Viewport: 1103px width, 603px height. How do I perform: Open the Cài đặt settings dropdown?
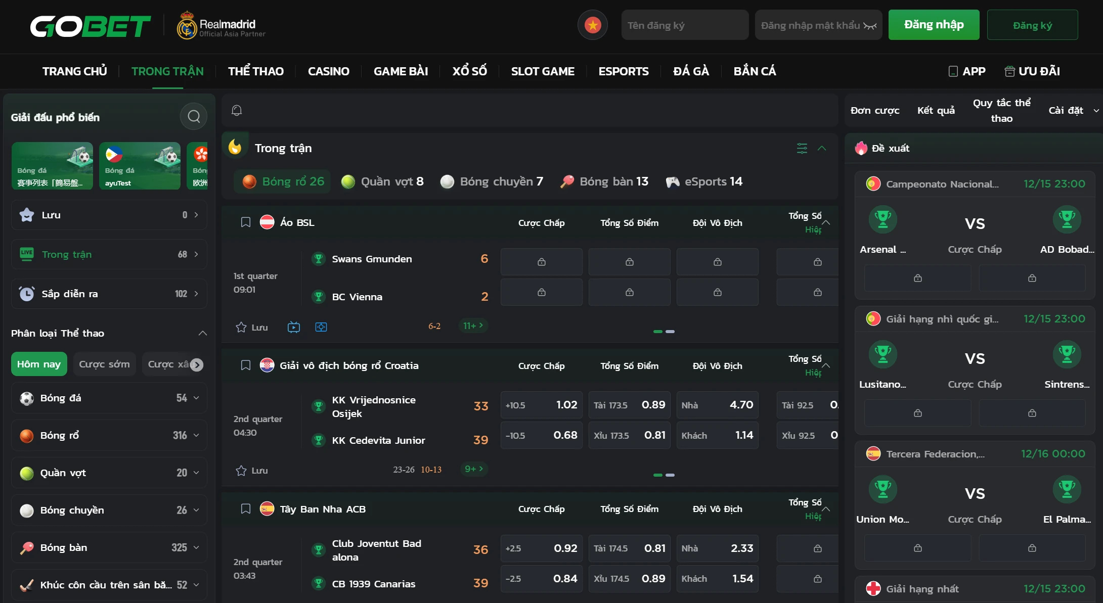pyautogui.click(x=1073, y=110)
